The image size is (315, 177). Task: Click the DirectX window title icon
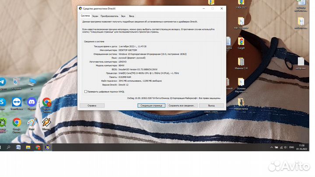pos(80,8)
